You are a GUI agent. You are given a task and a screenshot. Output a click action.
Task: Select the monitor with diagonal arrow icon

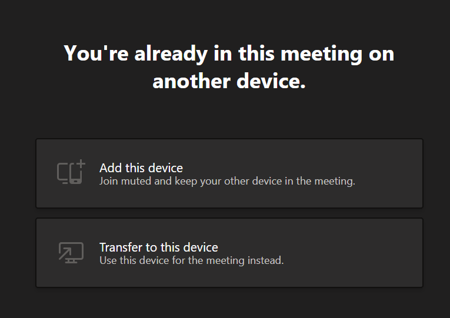[x=71, y=253]
